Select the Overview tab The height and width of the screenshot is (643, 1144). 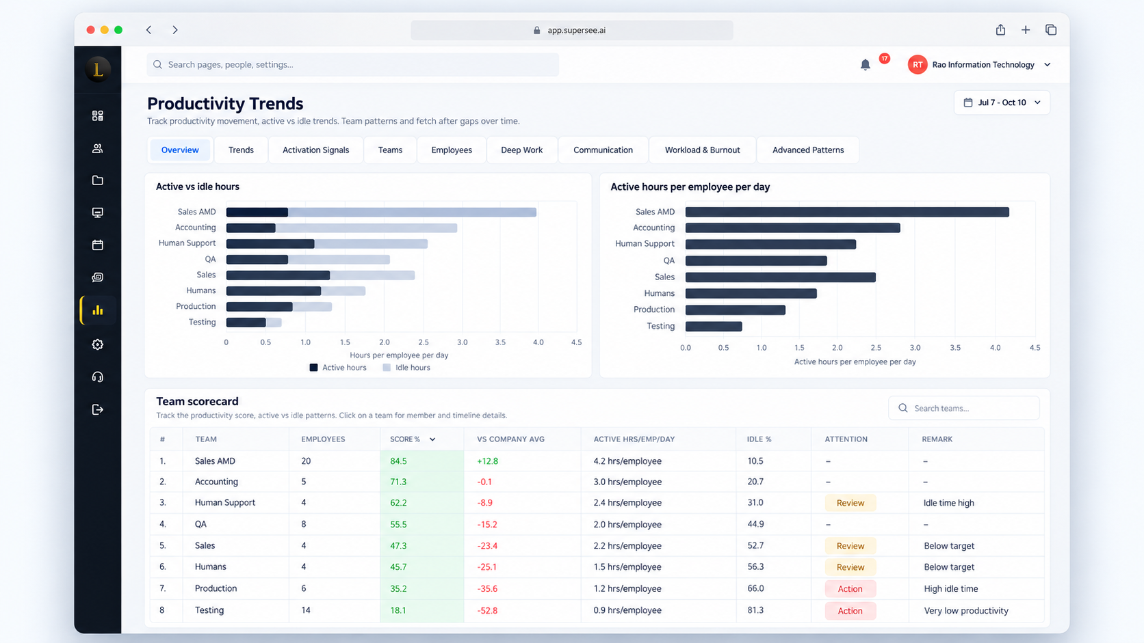click(180, 150)
